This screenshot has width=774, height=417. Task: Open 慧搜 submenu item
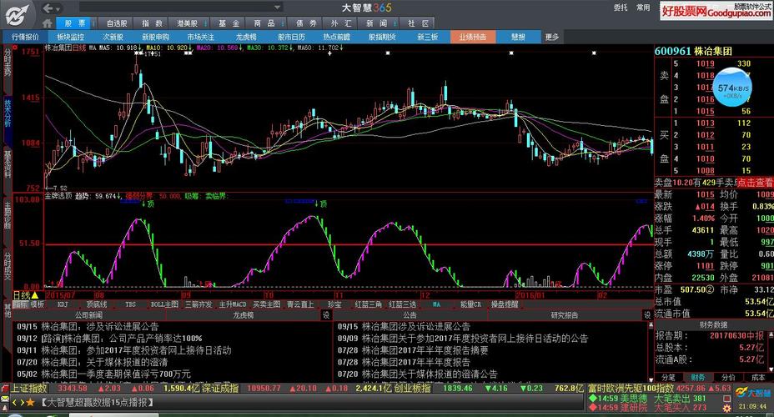tap(518, 37)
